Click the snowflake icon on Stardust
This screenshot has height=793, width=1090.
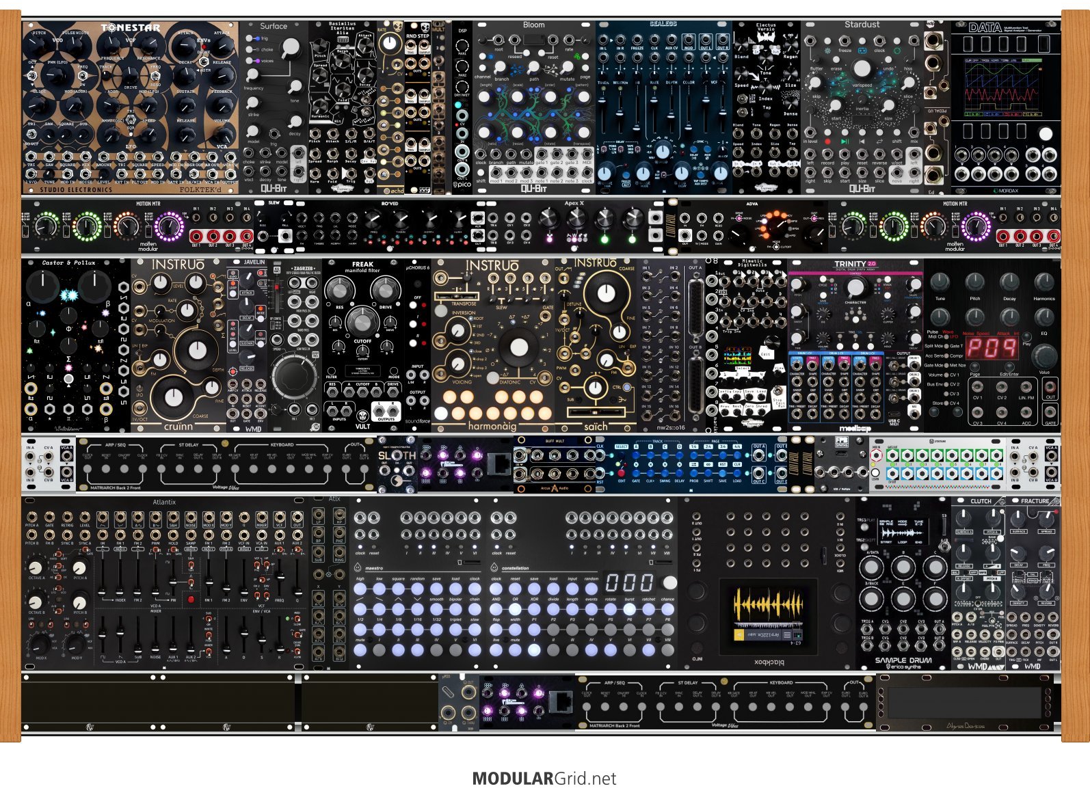[827, 51]
